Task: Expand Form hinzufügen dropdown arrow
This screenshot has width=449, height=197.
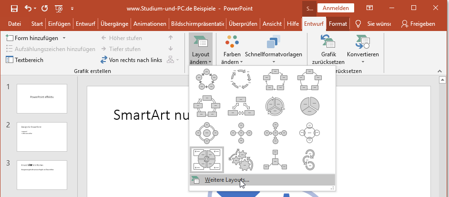Action: coord(64,38)
